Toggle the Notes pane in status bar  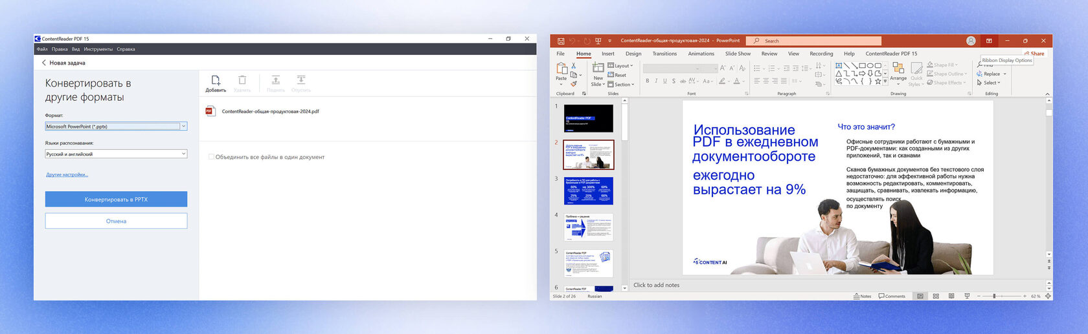pyautogui.click(x=862, y=296)
